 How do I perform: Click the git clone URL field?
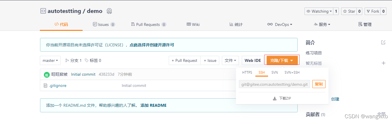point(274,84)
